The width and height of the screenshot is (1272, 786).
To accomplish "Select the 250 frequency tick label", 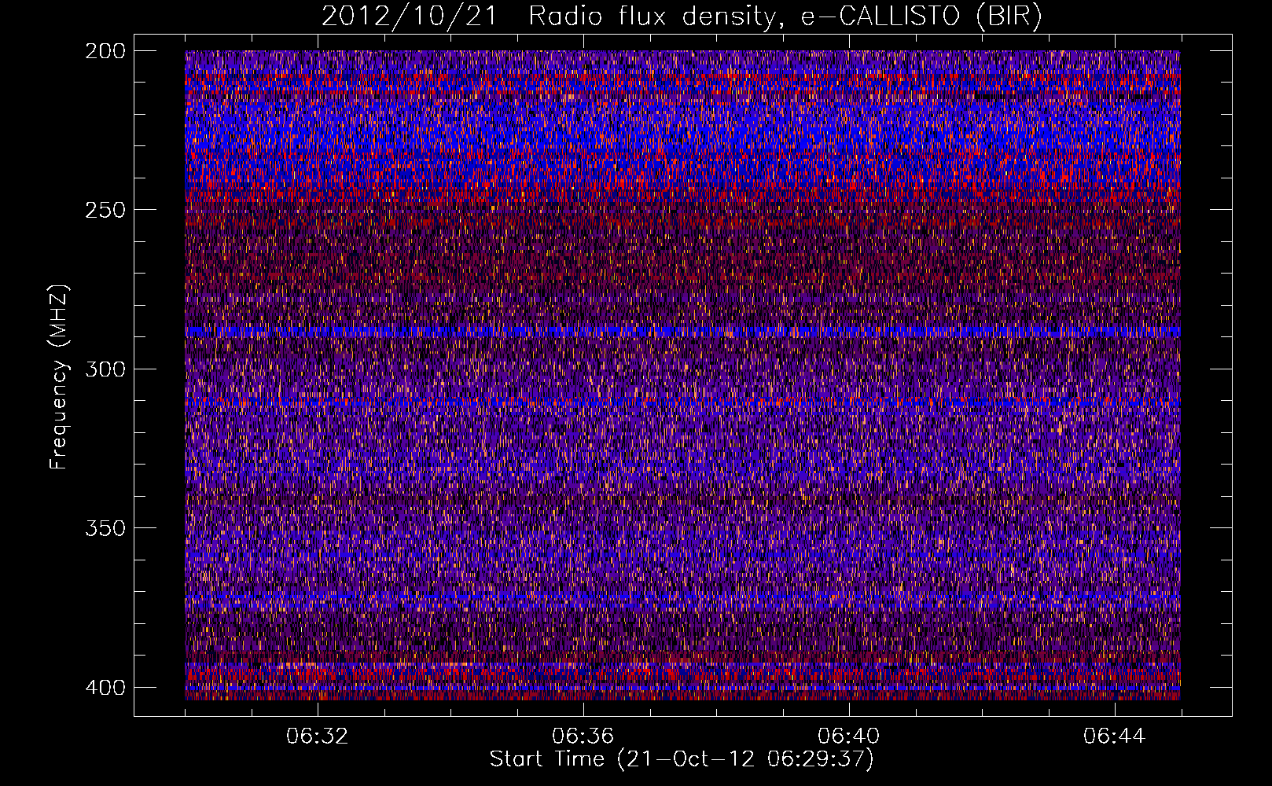I will point(104,210).
